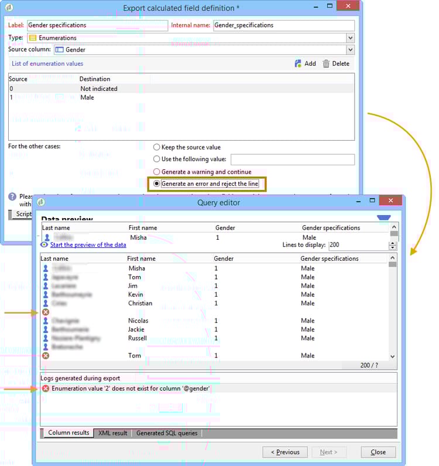439x466 pixels.
Task: Minimize the Query editor window
Action: pos(358,202)
